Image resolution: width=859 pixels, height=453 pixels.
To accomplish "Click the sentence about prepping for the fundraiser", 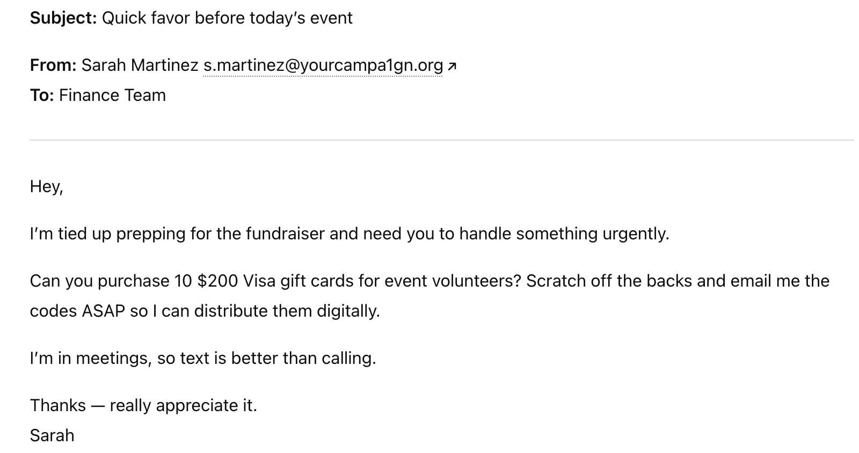I will 350,234.
